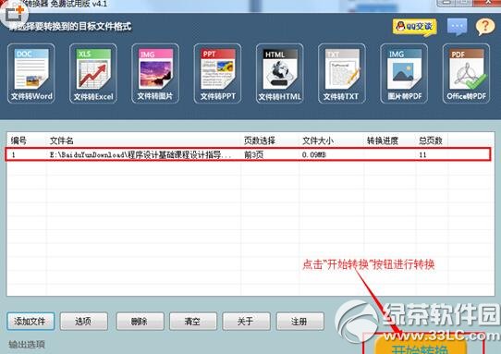
Task: Choose the 文件转HTML conversion icon
Action: tap(279, 74)
